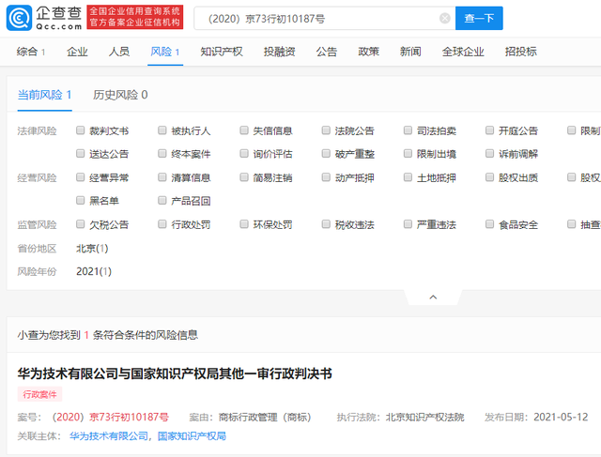Open the 国家知识产权局 related entity link
This screenshot has width=601, height=457.
tap(191, 436)
